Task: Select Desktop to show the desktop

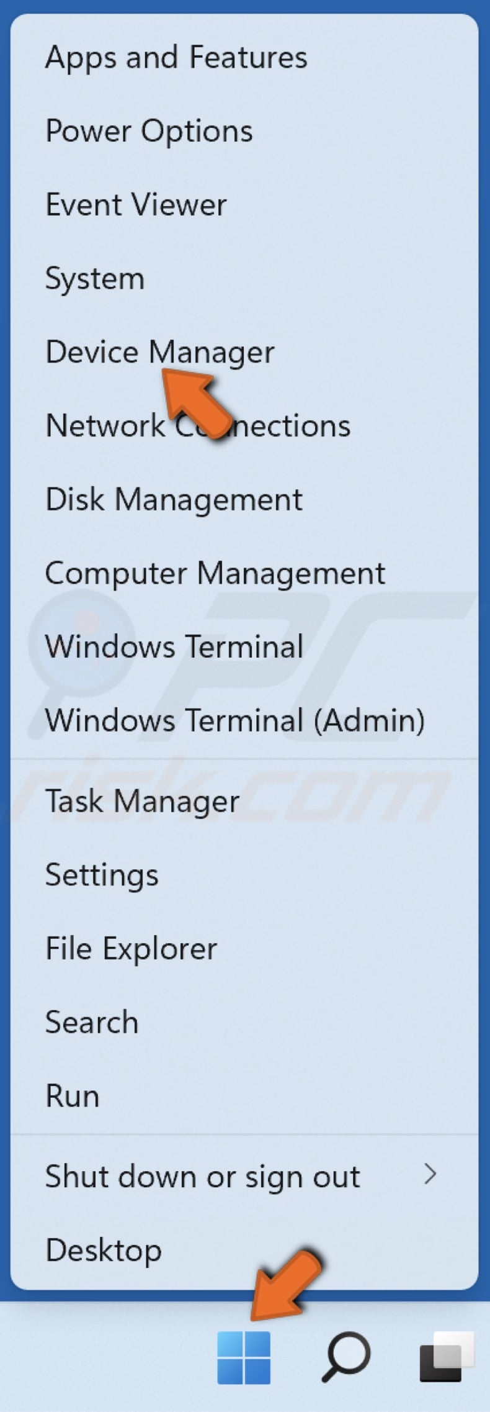Action: pyautogui.click(x=103, y=1249)
